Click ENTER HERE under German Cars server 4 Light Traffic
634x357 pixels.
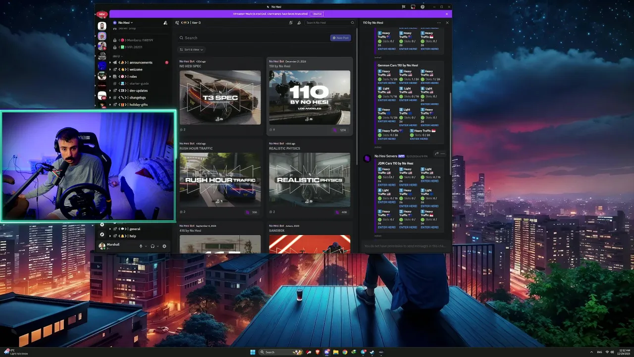tap(387, 100)
